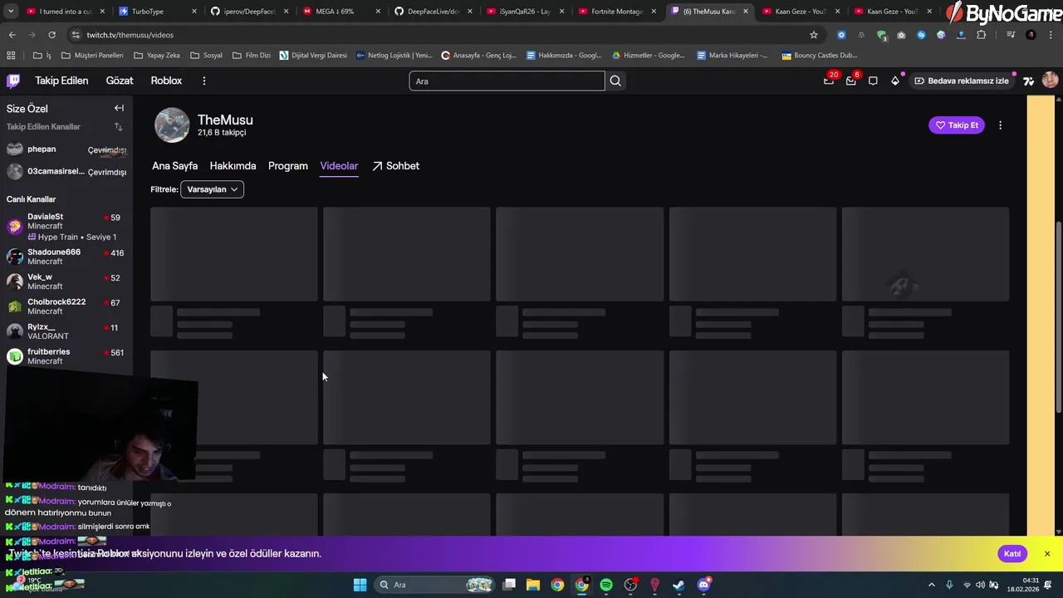The width and height of the screenshot is (1063, 598).
Task: Open Chrome three-dot menu
Action: pyautogui.click(x=1051, y=35)
